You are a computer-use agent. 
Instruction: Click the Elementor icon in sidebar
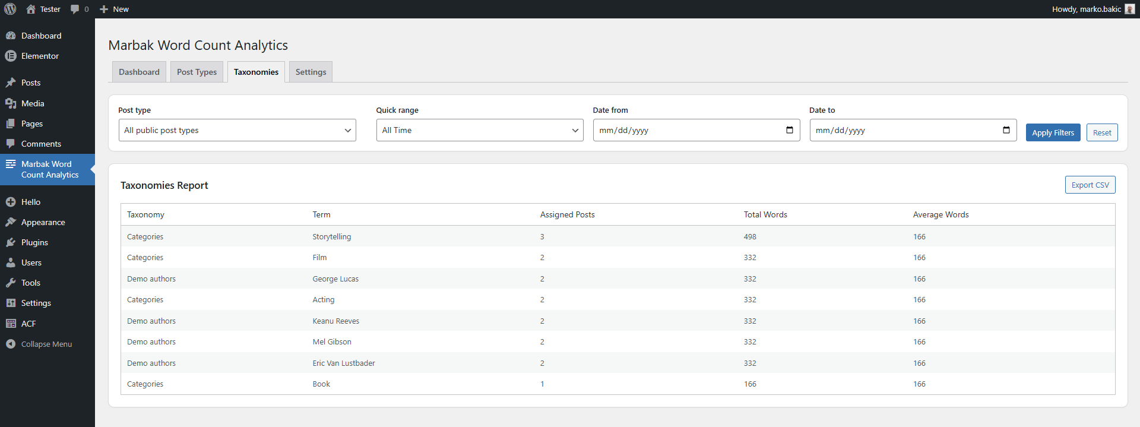pyautogui.click(x=11, y=56)
